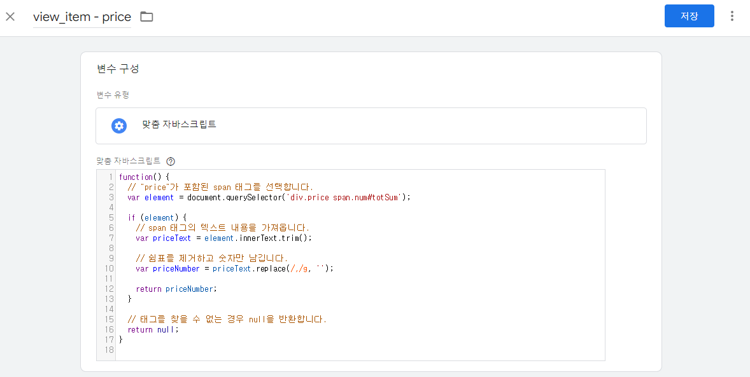
Task: Click the custom JavaScript gear icon
Action: (118, 125)
